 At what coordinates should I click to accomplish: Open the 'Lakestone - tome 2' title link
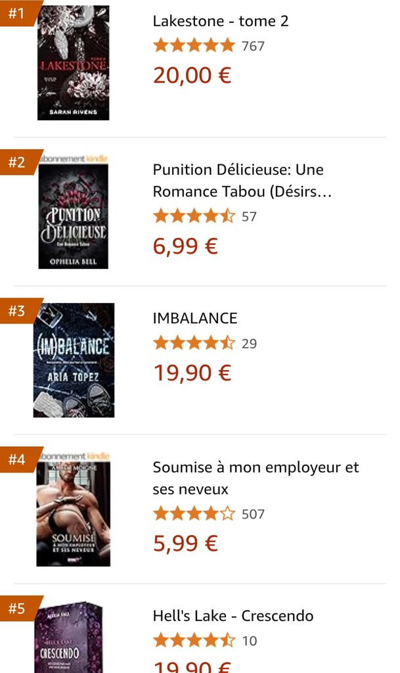click(x=221, y=21)
